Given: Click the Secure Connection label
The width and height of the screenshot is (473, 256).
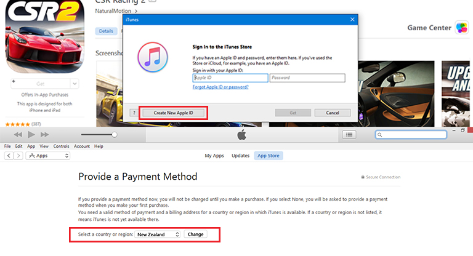Looking at the screenshot, I should click(381, 177).
